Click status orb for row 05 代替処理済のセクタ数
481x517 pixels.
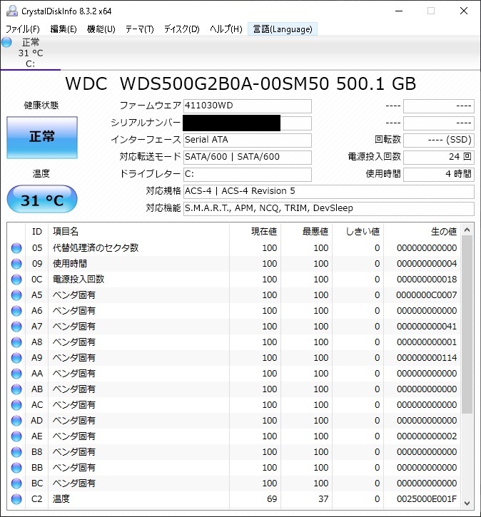(x=16, y=248)
